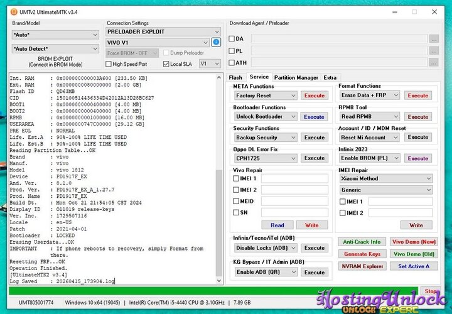The image size is (452, 314).
Task: Expand the Reset Mi Account dropdown
Action: [370, 138]
